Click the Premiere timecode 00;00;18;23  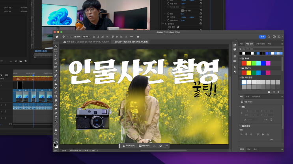(41, 51)
